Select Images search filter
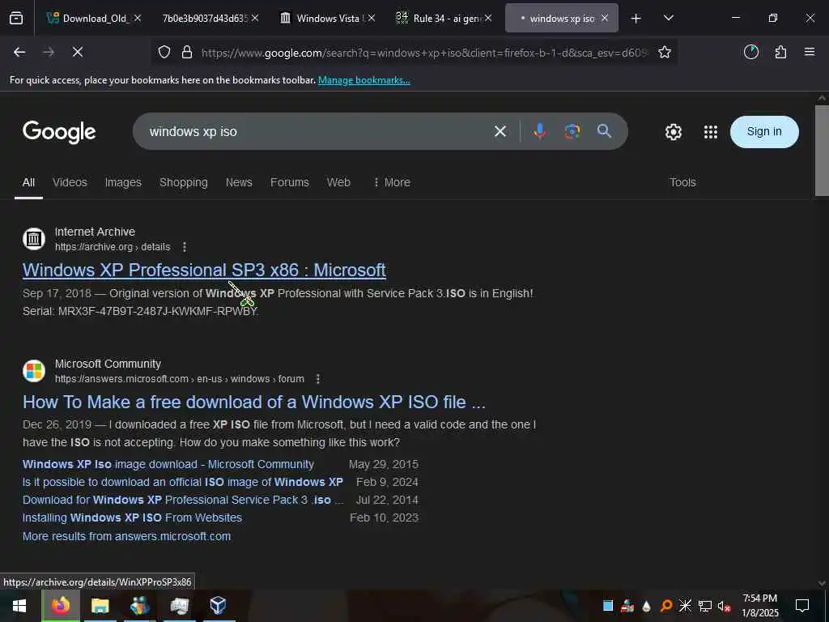This screenshot has width=829, height=622. 123,182
